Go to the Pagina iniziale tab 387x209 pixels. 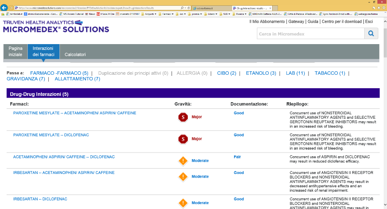tap(16, 52)
